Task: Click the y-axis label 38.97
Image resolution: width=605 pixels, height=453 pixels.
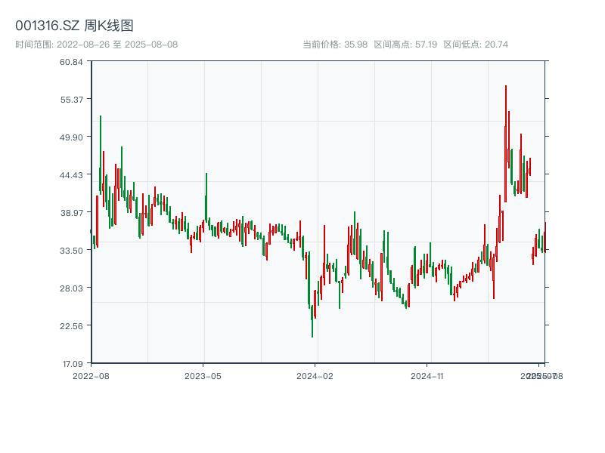Action: [x=72, y=213]
